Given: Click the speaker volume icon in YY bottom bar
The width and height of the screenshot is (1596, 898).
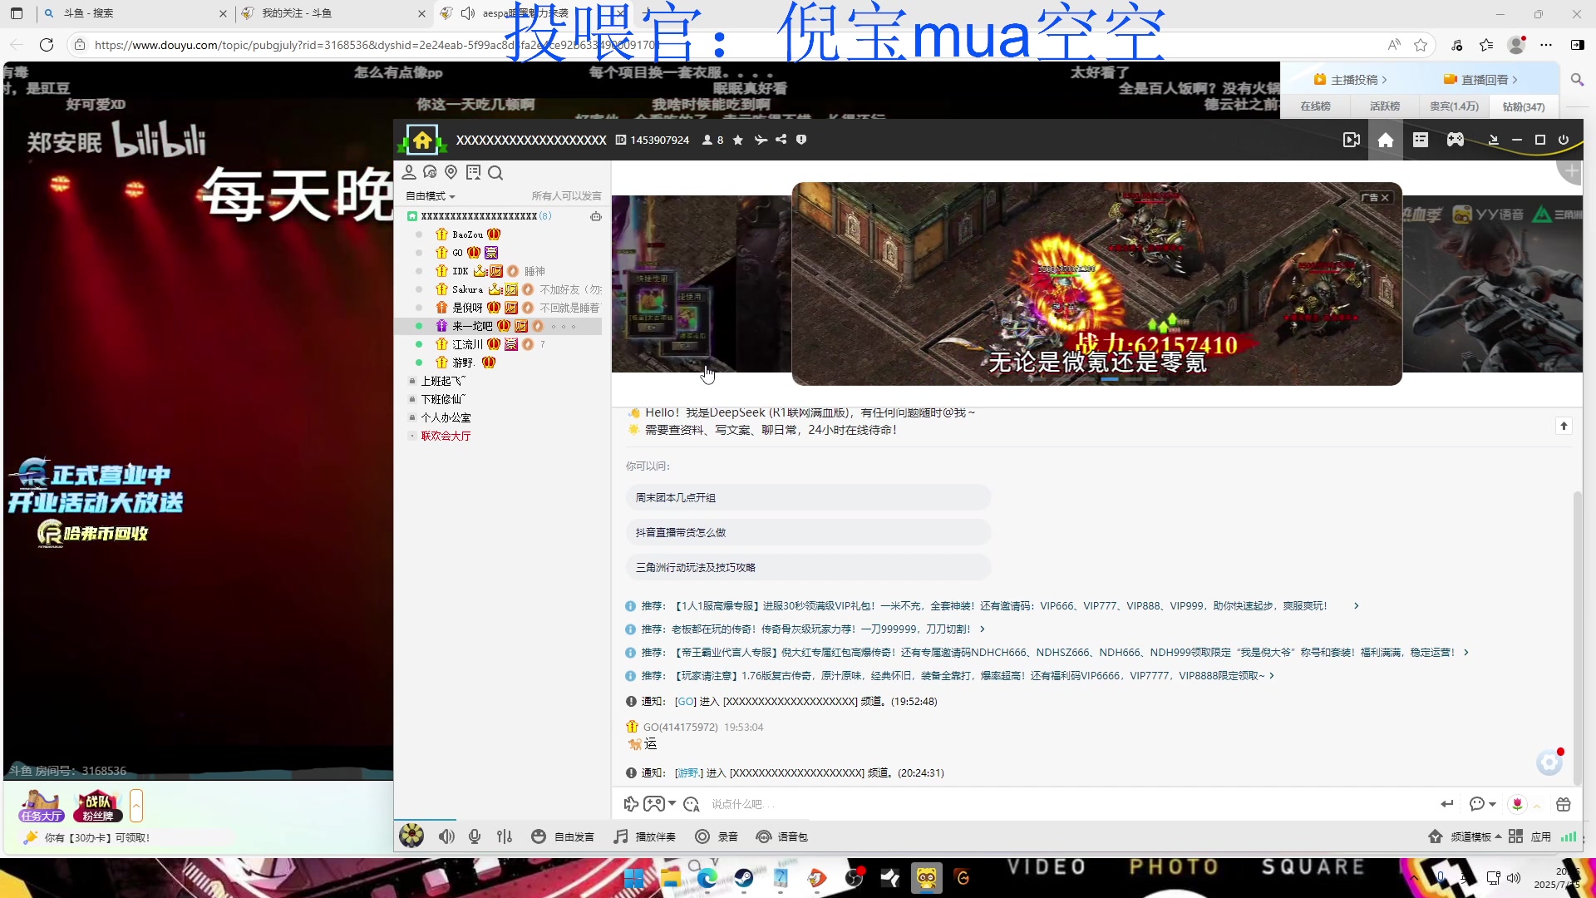Looking at the screenshot, I should click(447, 836).
